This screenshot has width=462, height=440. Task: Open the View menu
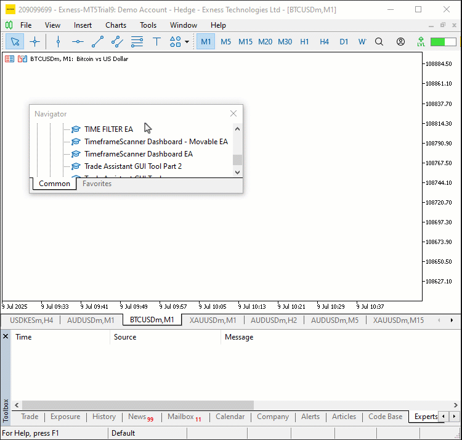(x=52, y=25)
